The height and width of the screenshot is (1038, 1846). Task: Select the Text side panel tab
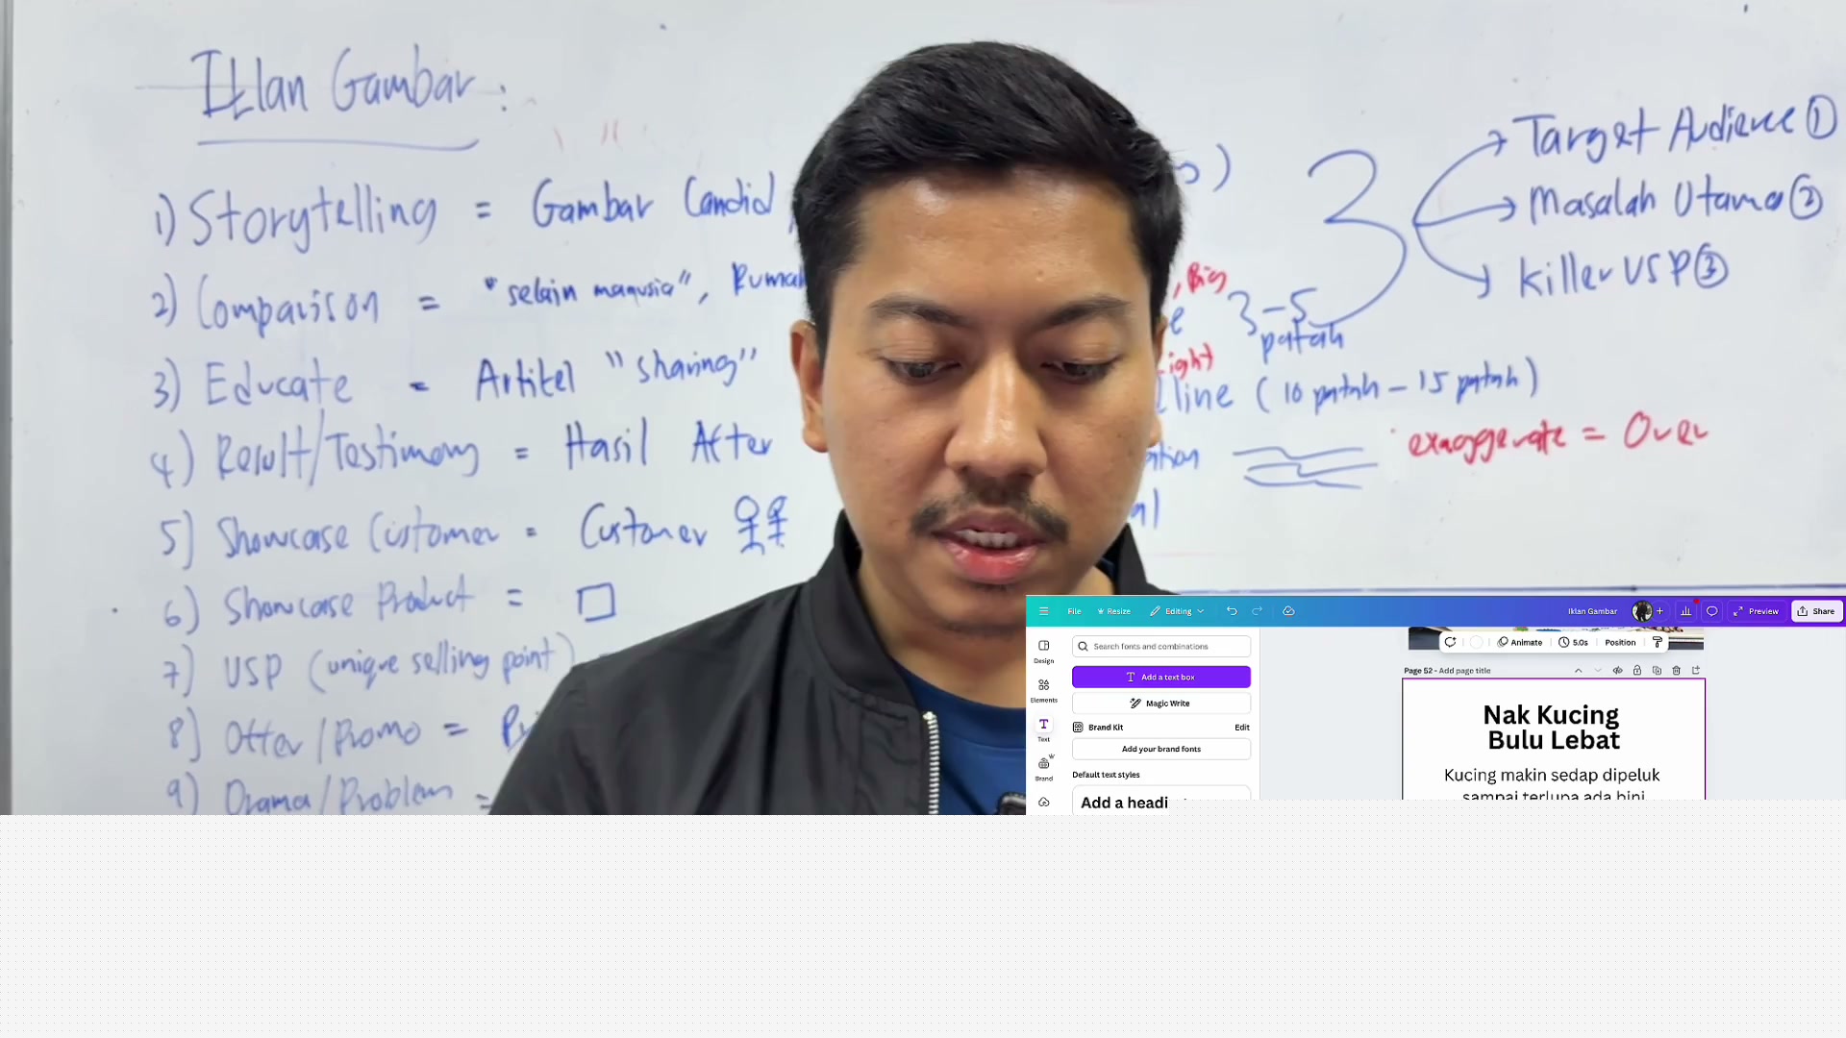click(1044, 729)
